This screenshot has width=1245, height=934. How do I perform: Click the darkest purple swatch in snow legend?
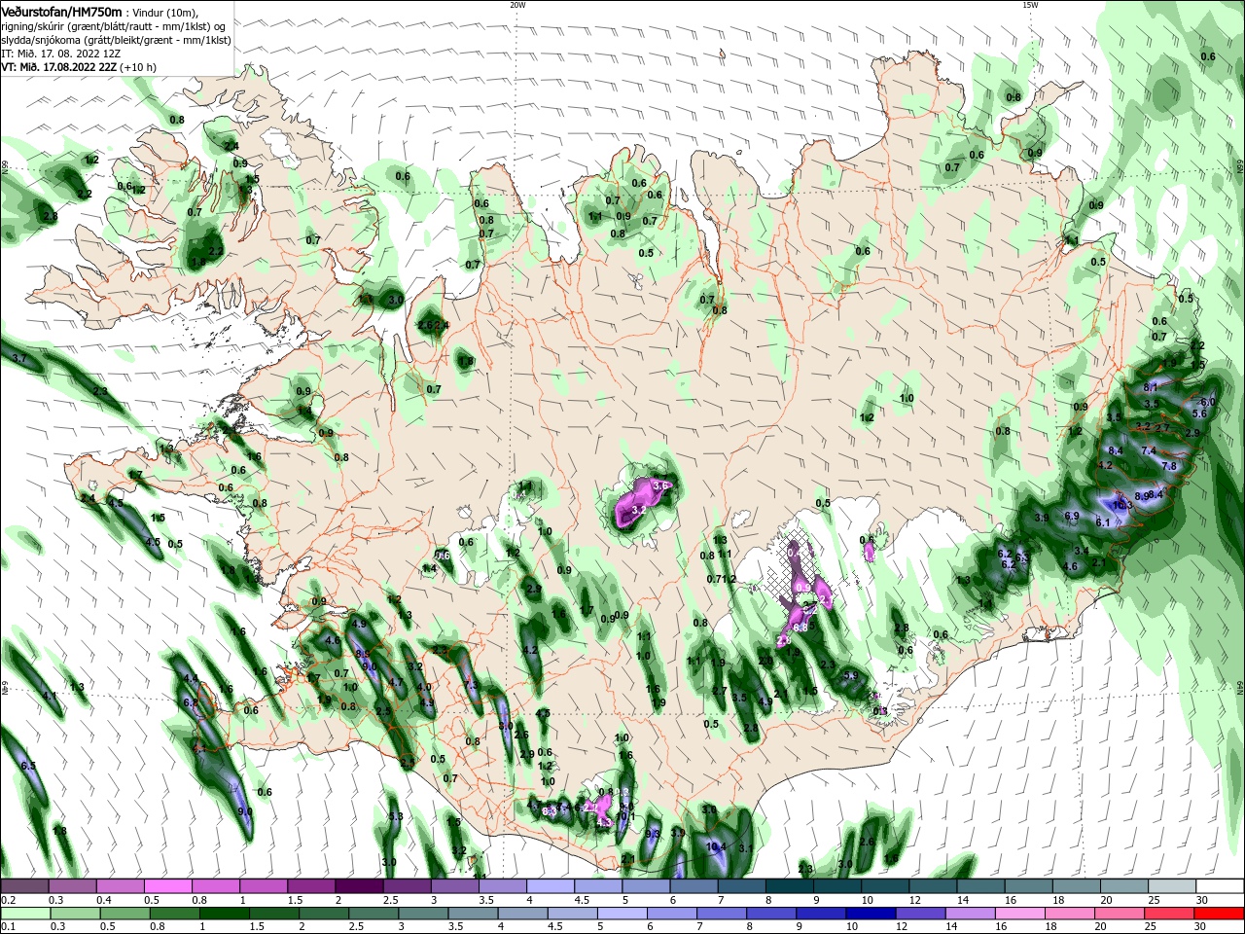coord(359,886)
